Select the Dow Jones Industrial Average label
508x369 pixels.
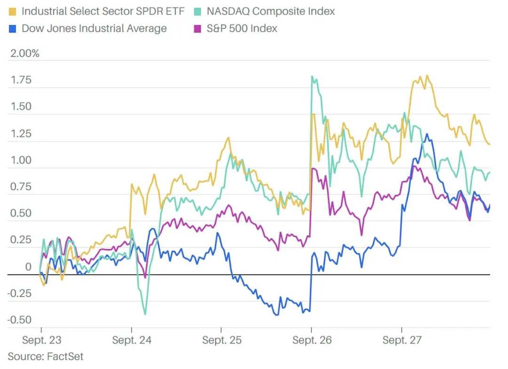(x=94, y=29)
